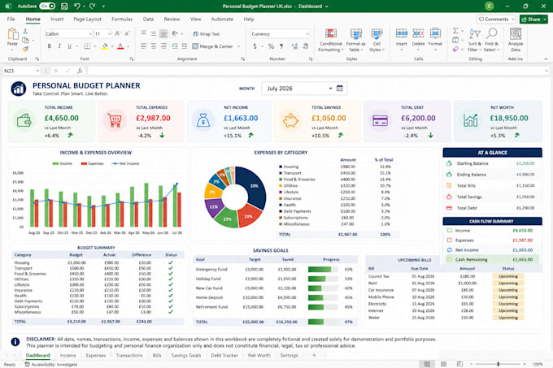Click Analyze Data

coord(516,40)
